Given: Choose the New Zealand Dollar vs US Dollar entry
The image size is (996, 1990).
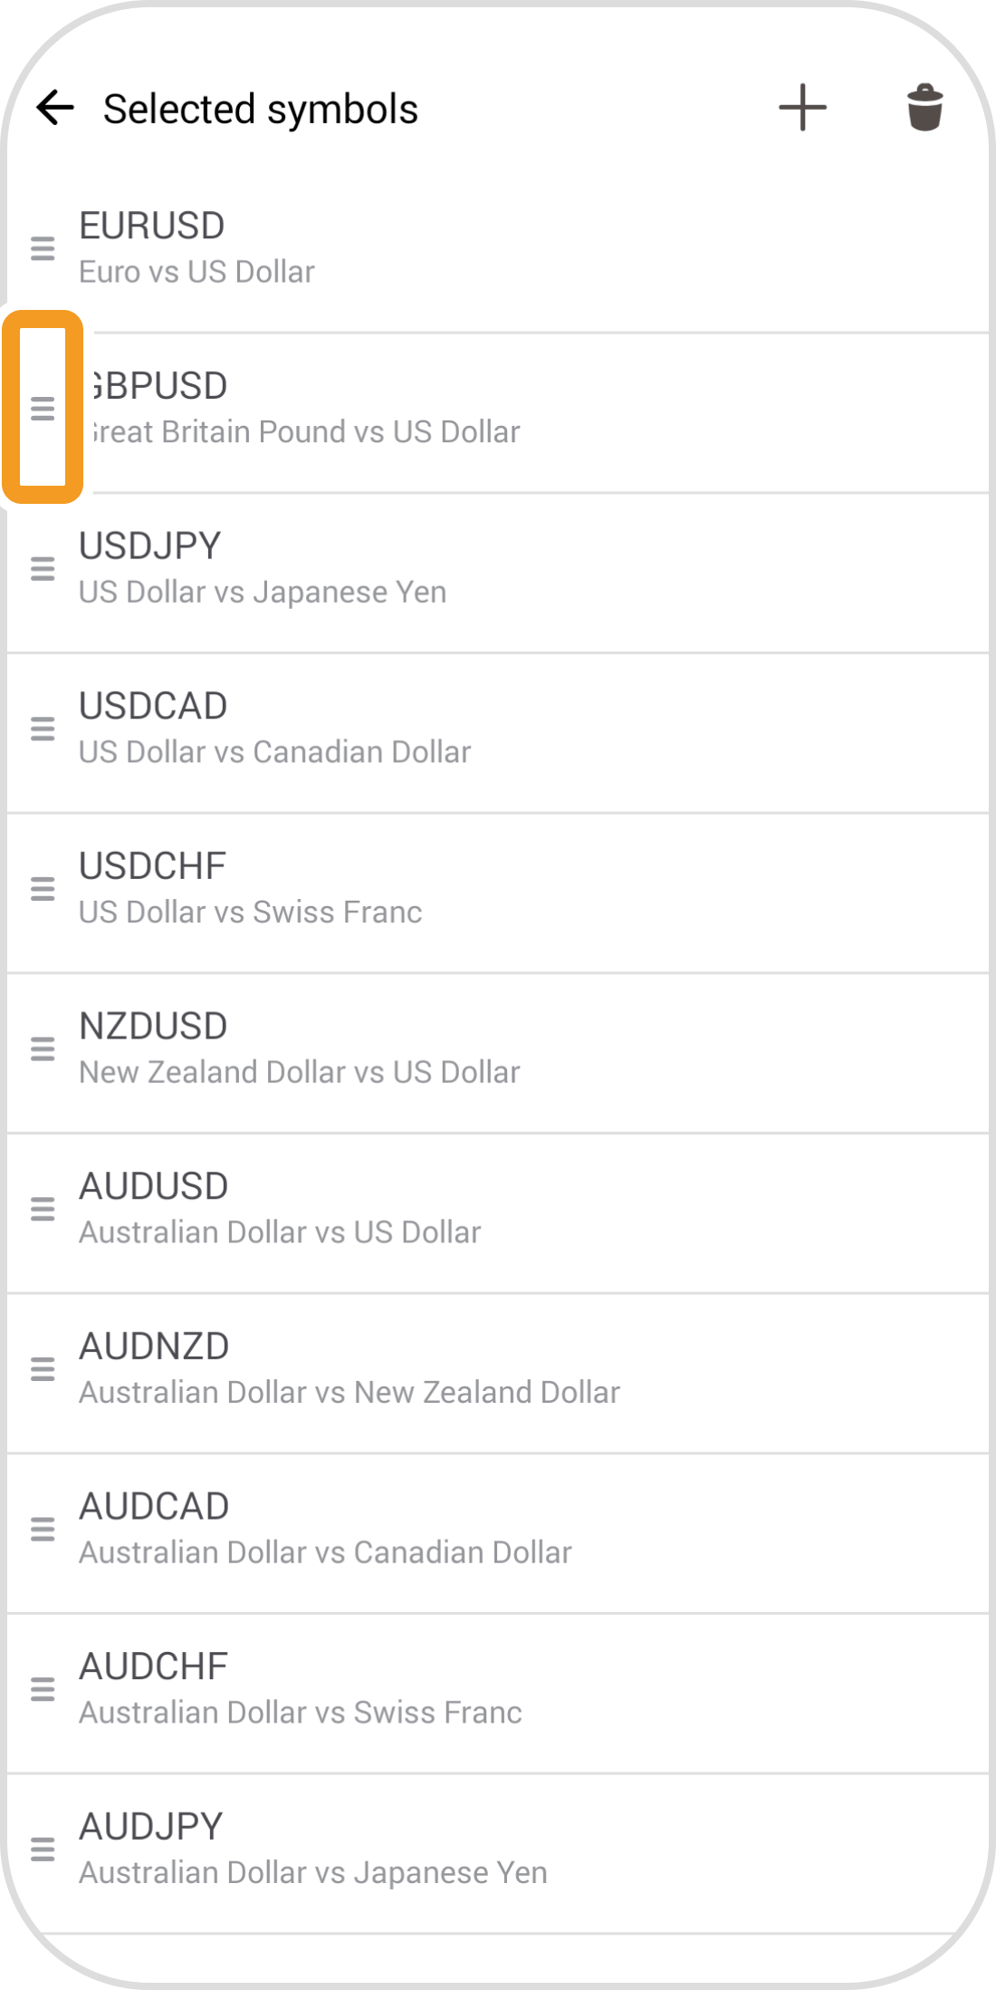Looking at the screenshot, I should [498, 1049].
